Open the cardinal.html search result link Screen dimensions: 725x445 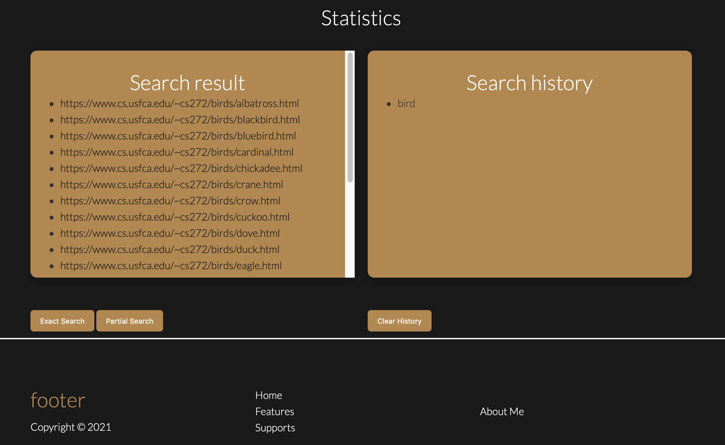pyautogui.click(x=176, y=152)
